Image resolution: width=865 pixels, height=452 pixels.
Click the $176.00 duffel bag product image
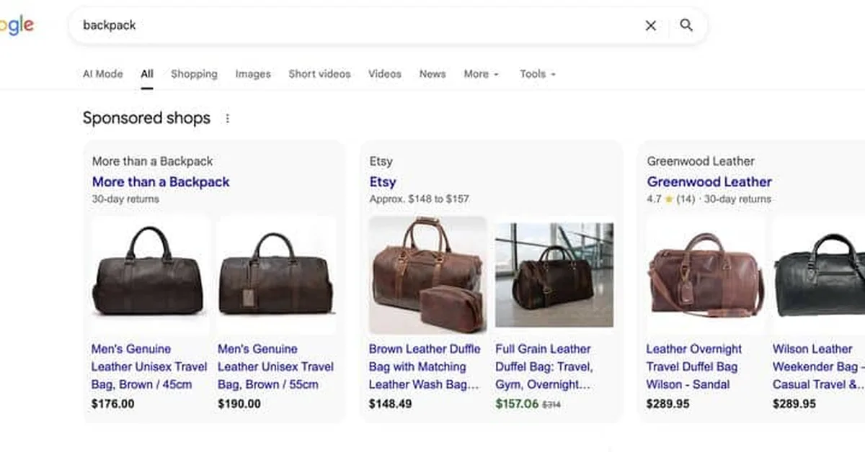pos(148,274)
